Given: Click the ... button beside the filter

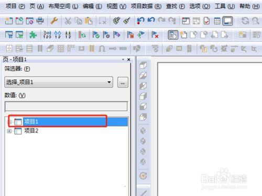Looking at the screenshot, I should coord(123,82).
